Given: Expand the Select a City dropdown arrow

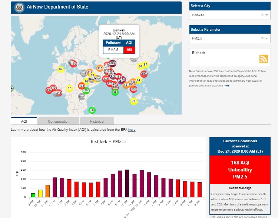Looking at the screenshot, I should tap(267, 15).
